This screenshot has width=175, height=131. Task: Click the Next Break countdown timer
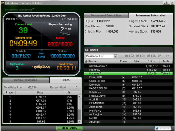(66, 68)
